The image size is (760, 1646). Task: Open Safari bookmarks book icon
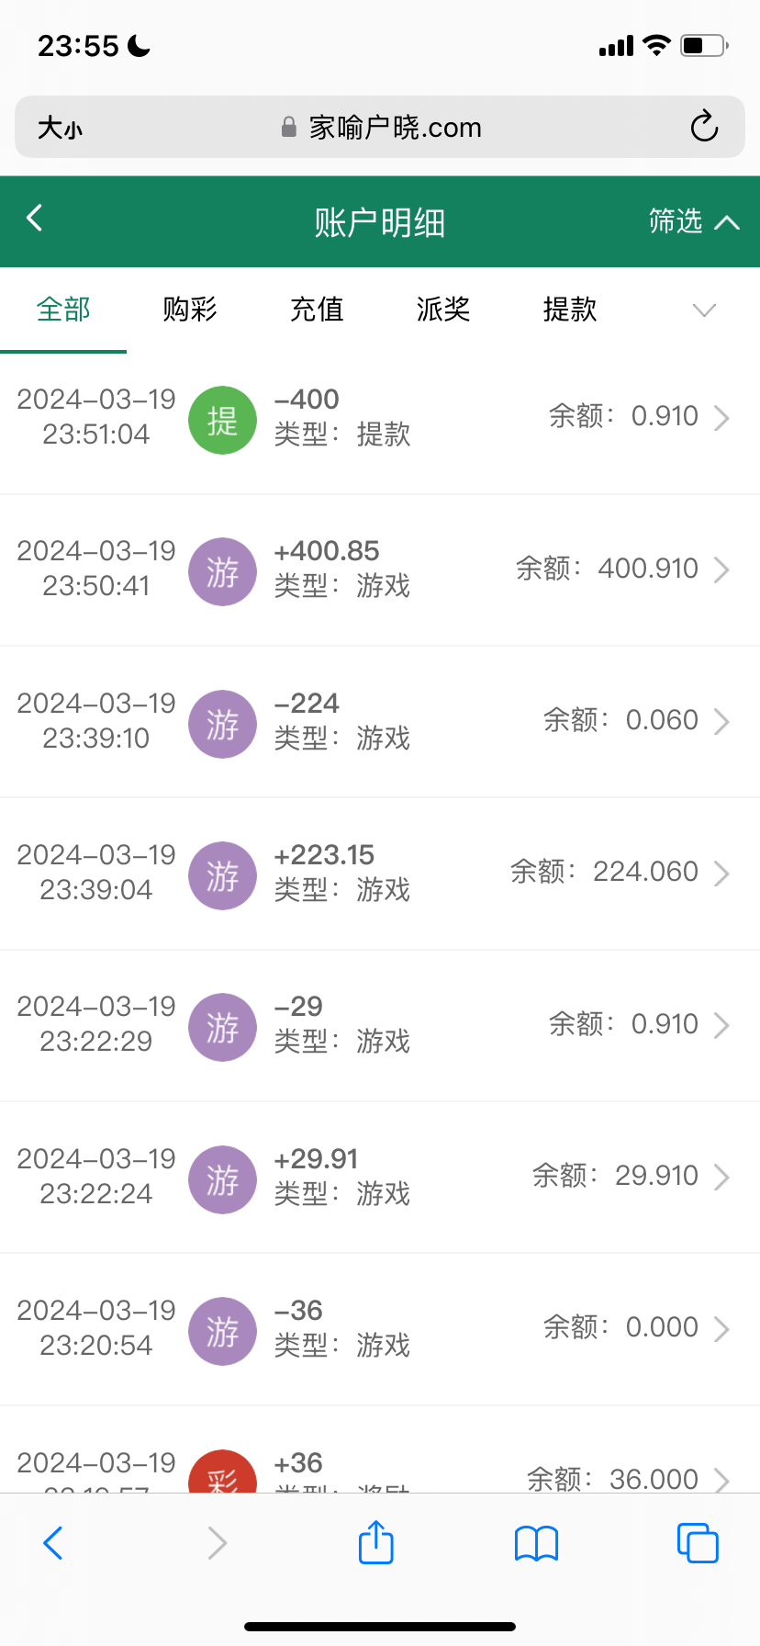[x=537, y=1543]
